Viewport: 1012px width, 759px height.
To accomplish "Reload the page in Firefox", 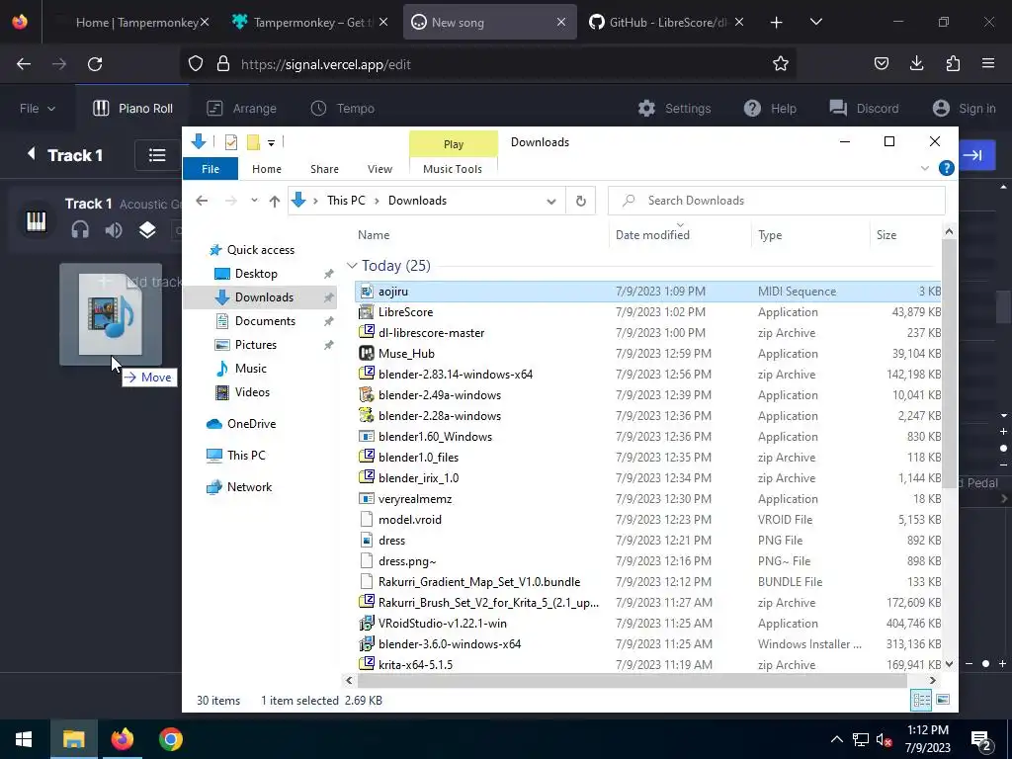I will [95, 64].
